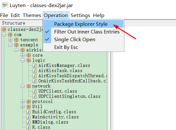The height and width of the screenshot is (130, 176).
Task: Open UDPClient.class in the tree
Action: click(x=58, y=91)
